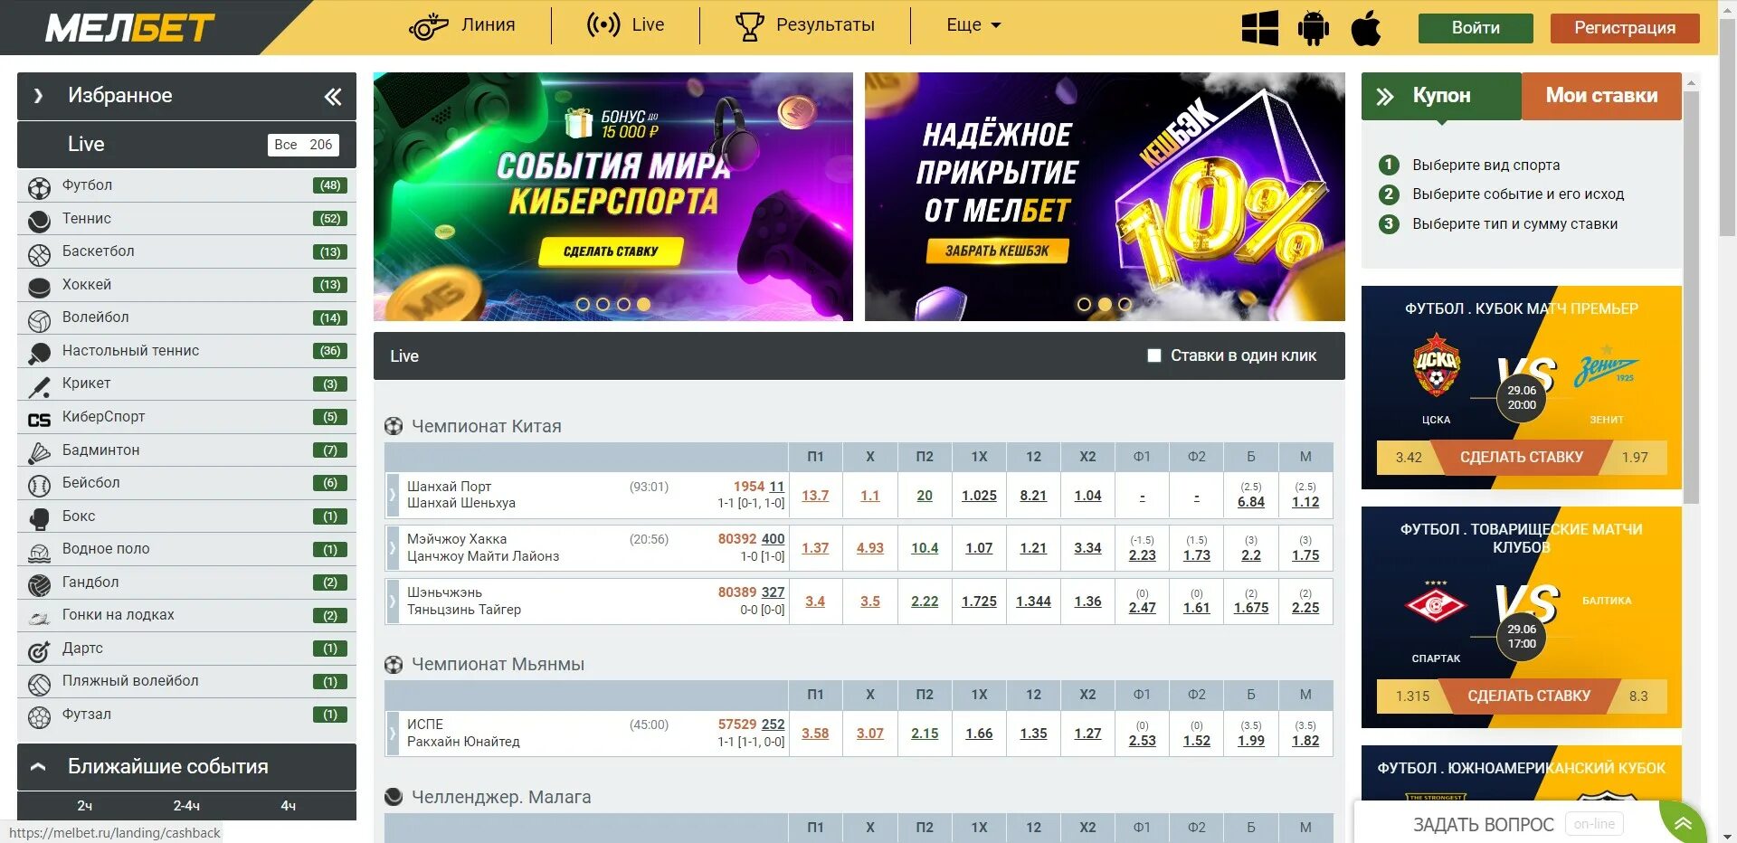The image size is (1737, 843).
Task: Select Futsal in the Live sidebar
Action: coord(186,715)
